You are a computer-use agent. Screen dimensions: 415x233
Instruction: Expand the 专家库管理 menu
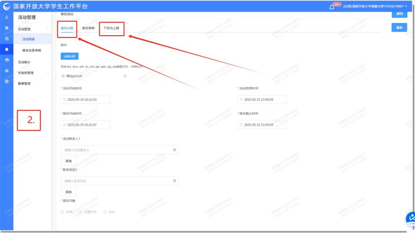click(48, 73)
